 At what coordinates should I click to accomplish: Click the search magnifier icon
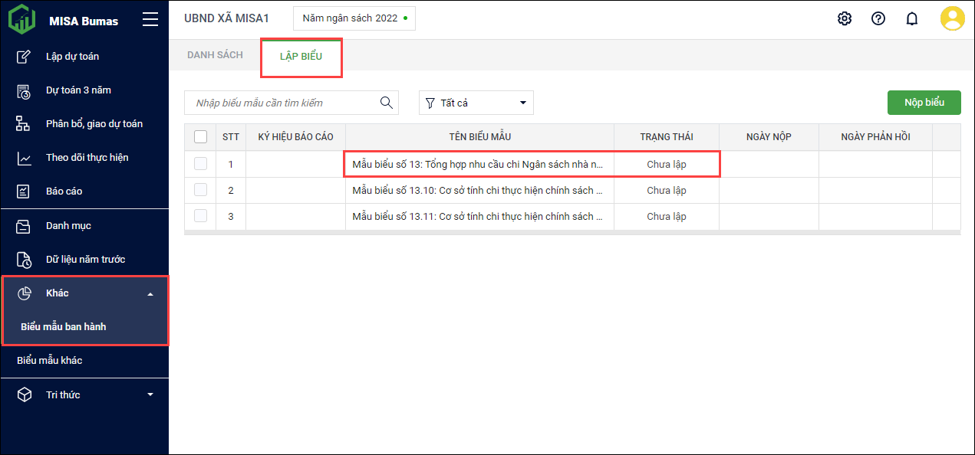pyautogui.click(x=387, y=103)
